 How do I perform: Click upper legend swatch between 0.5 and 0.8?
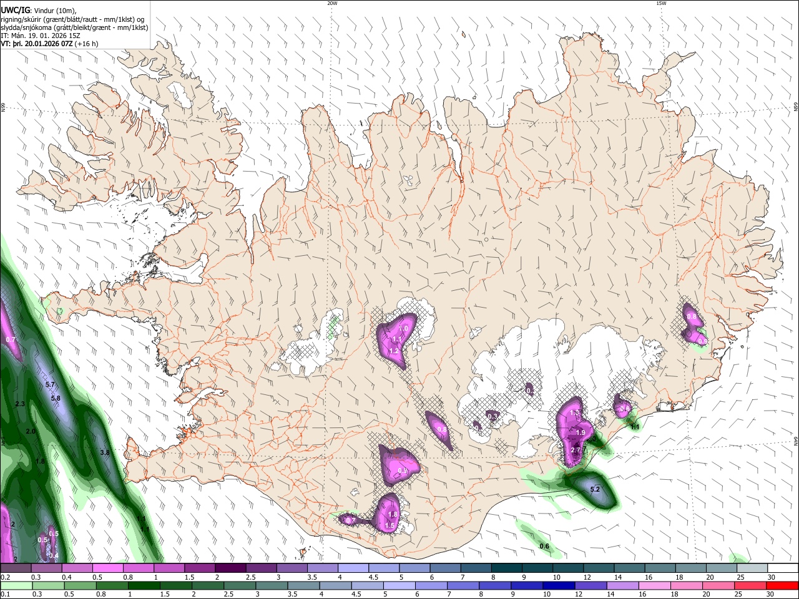point(107,568)
